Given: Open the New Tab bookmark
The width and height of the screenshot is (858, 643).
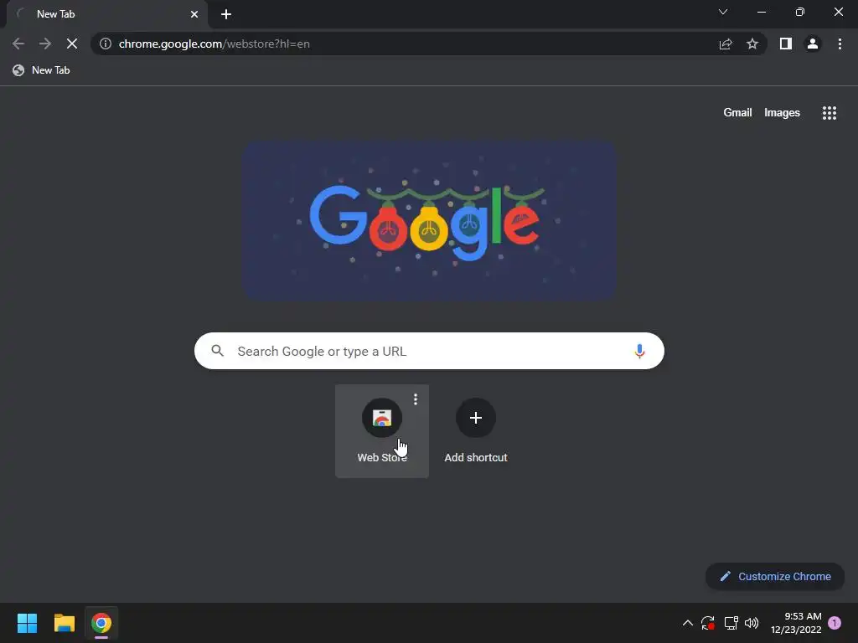Looking at the screenshot, I should [42, 70].
